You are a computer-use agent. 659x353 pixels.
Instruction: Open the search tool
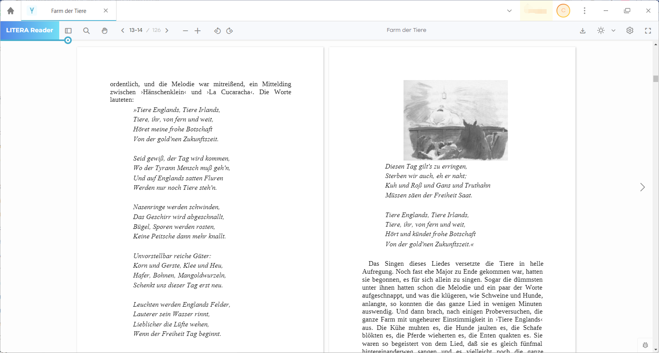pyautogui.click(x=87, y=31)
